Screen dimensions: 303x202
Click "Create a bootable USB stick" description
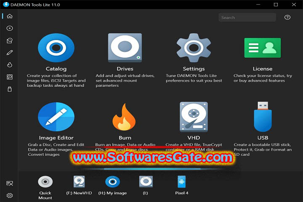(262, 145)
